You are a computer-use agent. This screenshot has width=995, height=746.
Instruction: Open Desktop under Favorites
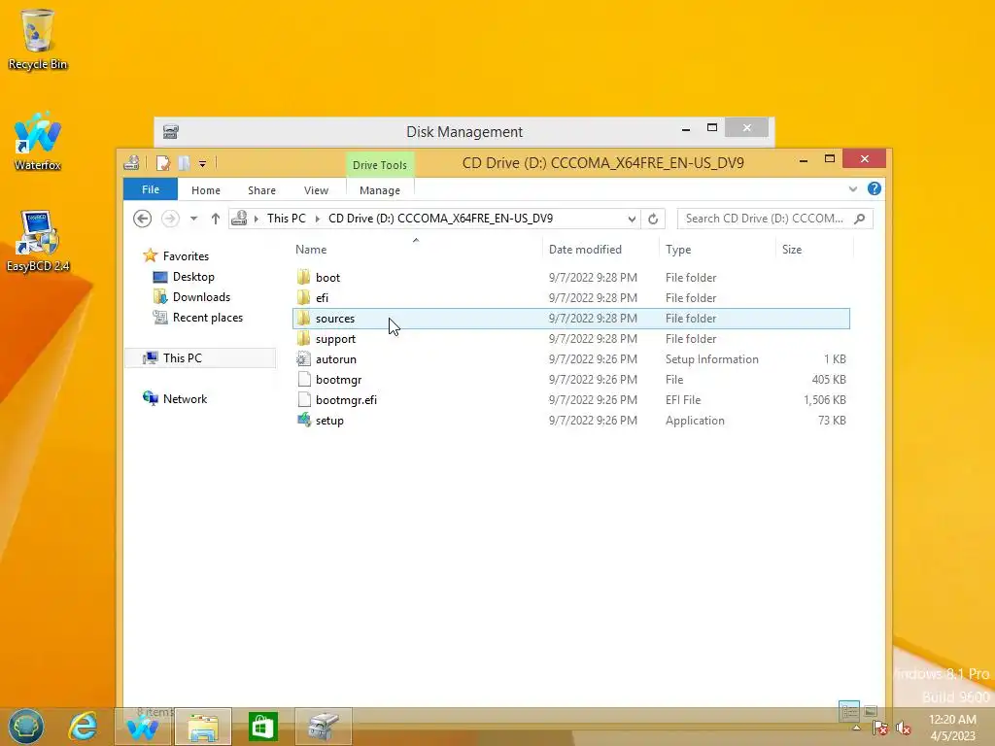pos(193,277)
